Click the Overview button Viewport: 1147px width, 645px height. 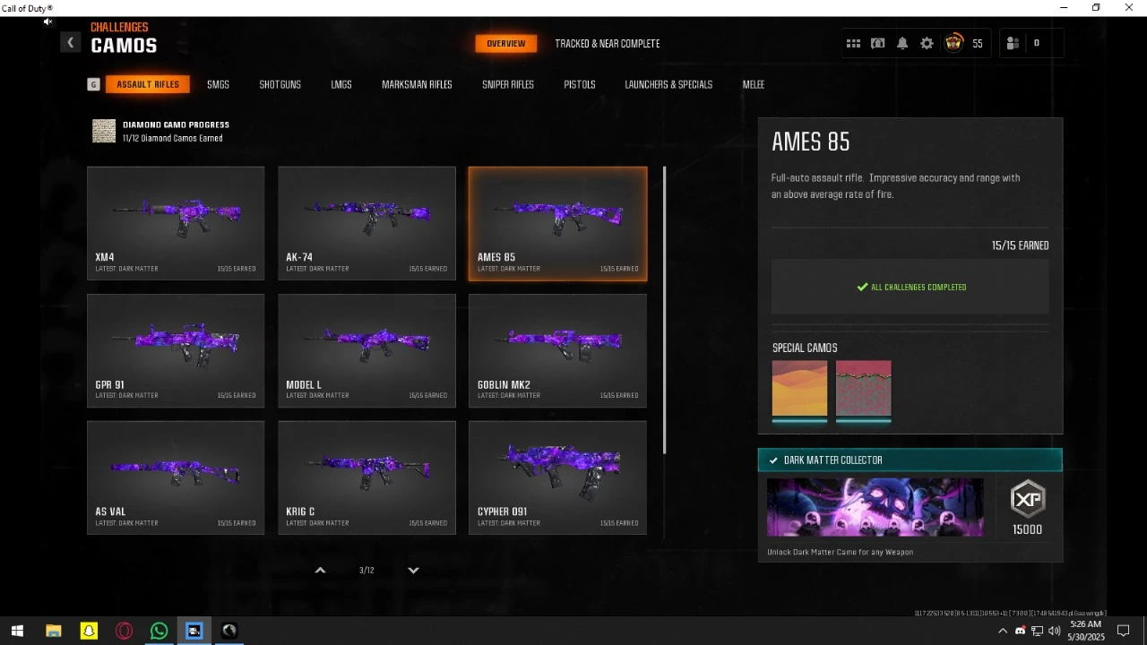[505, 43]
